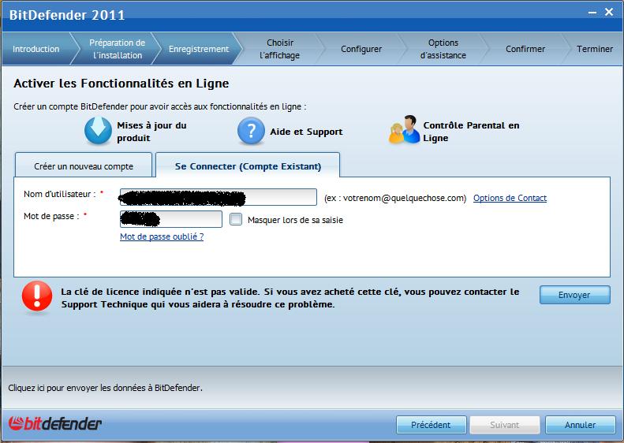The width and height of the screenshot is (624, 443).
Task: Close the BitDefender 2011 installer window
Action: pos(609,12)
